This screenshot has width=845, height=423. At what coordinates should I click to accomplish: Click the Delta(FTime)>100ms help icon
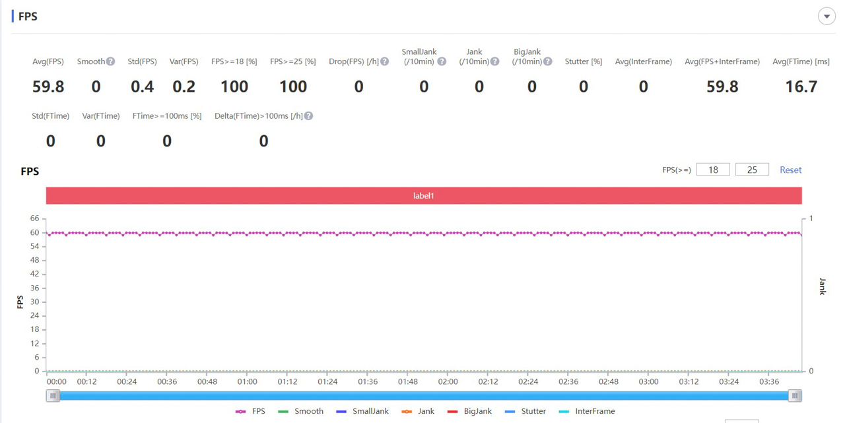308,116
